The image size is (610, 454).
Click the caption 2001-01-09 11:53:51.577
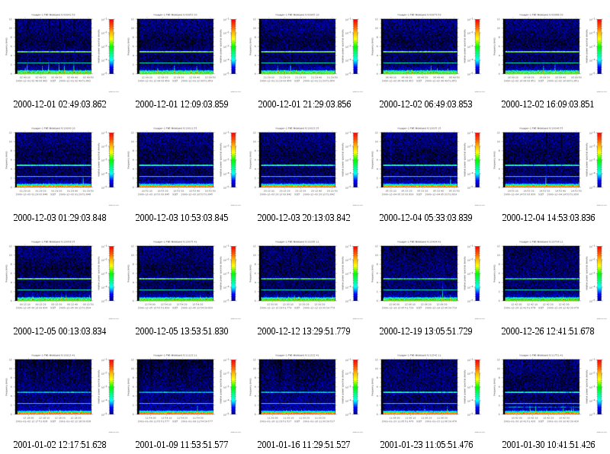(181, 445)
